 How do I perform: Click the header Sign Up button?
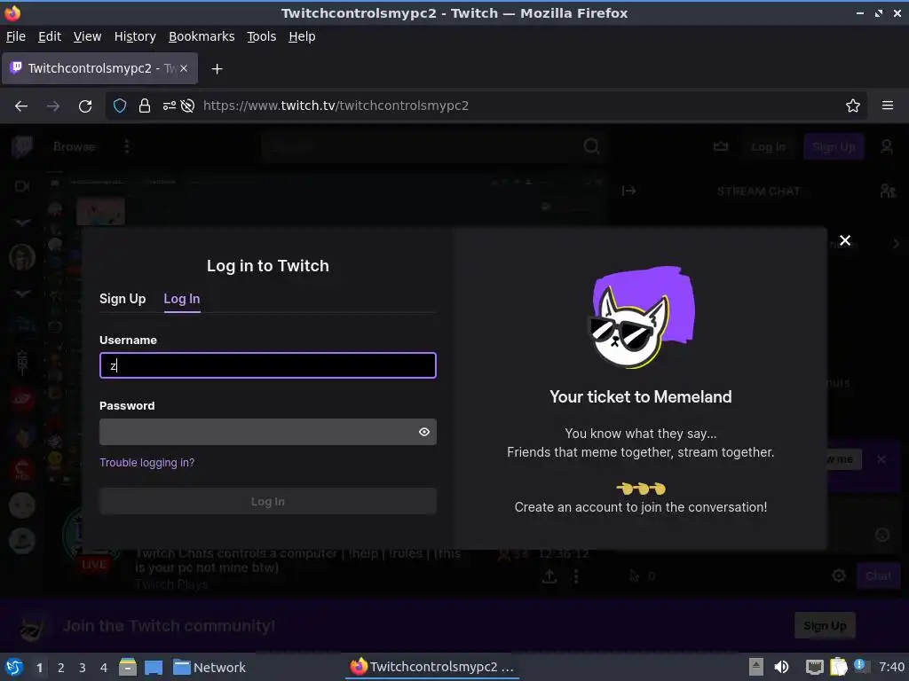coord(833,147)
